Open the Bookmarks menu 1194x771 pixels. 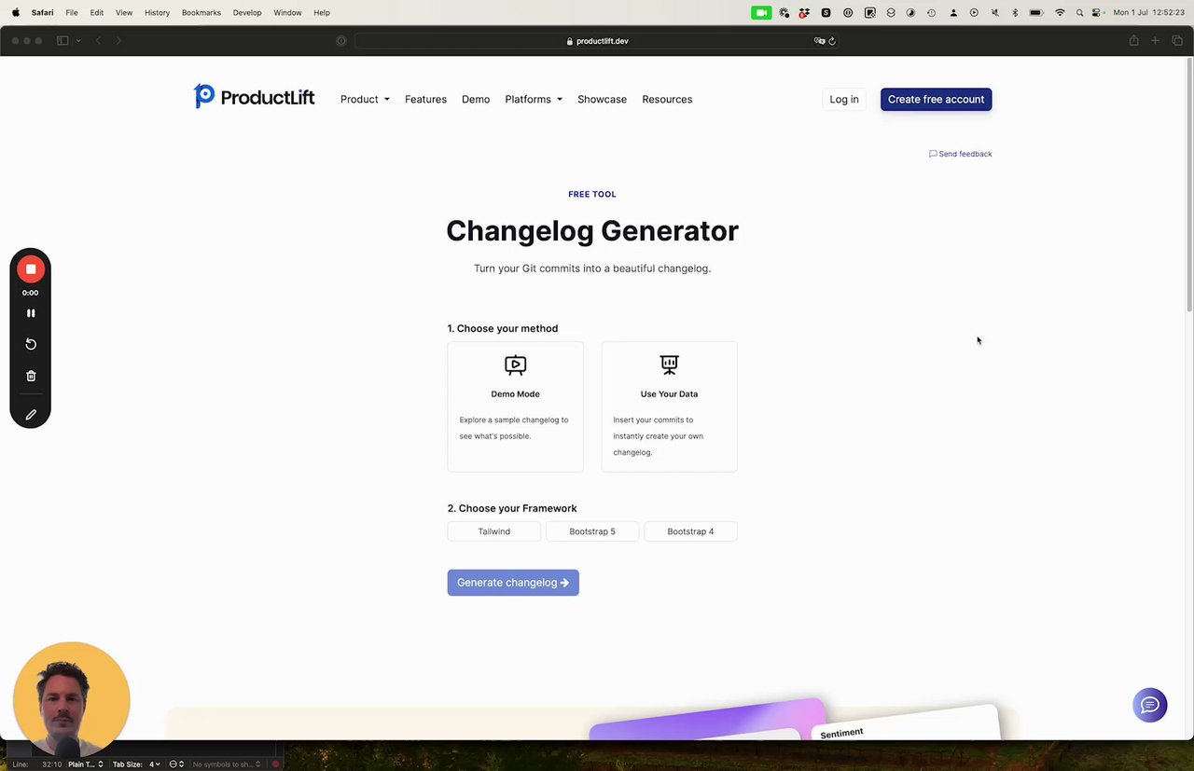[201, 12]
